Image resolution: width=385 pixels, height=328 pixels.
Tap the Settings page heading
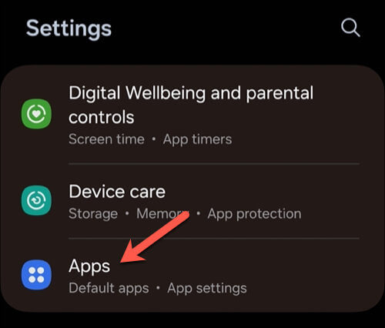tap(69, 29)
